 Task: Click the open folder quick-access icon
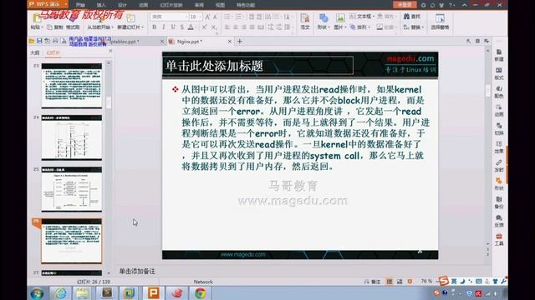pos(32,41)
